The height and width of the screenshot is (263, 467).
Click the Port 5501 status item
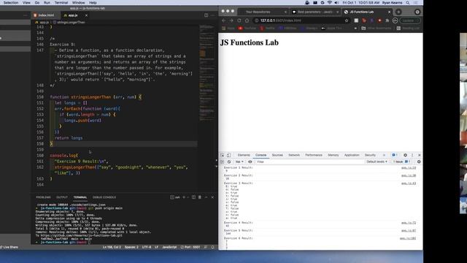190,247
